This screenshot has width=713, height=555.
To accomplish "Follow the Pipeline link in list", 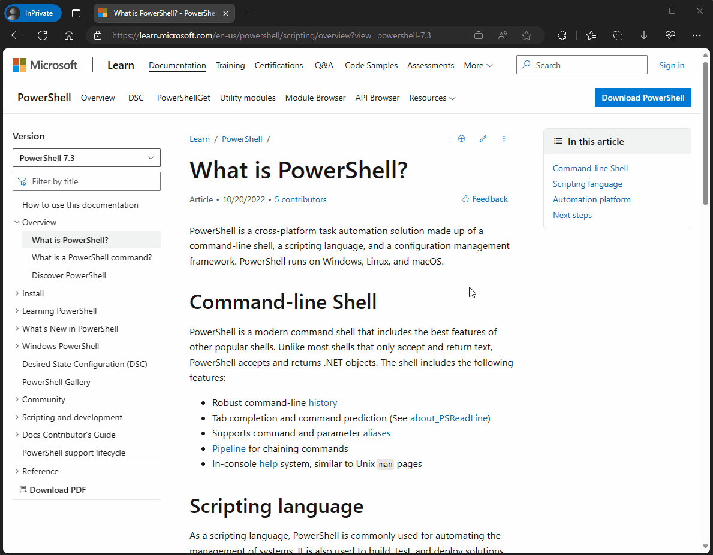I will 229,448.
